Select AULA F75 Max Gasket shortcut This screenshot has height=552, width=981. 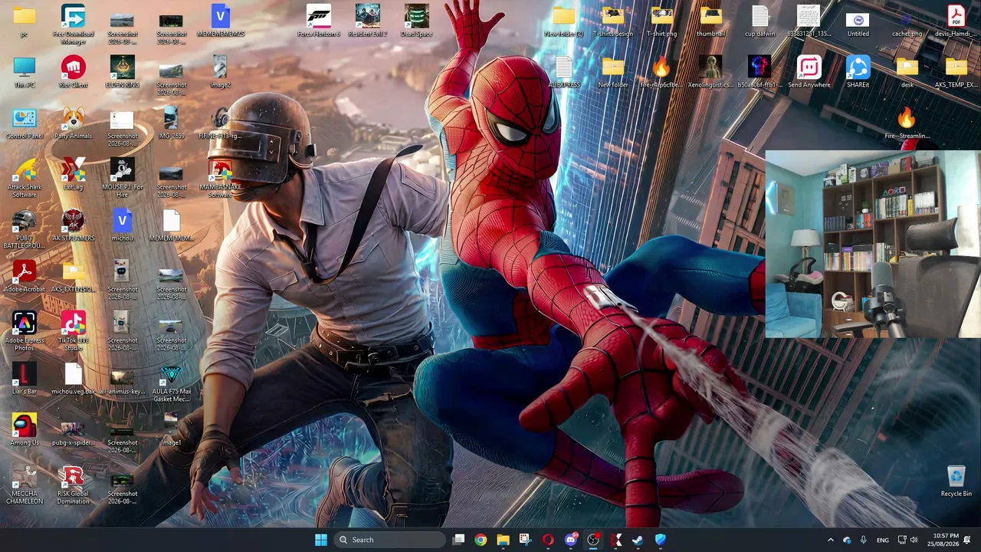[x=171, y=383]
